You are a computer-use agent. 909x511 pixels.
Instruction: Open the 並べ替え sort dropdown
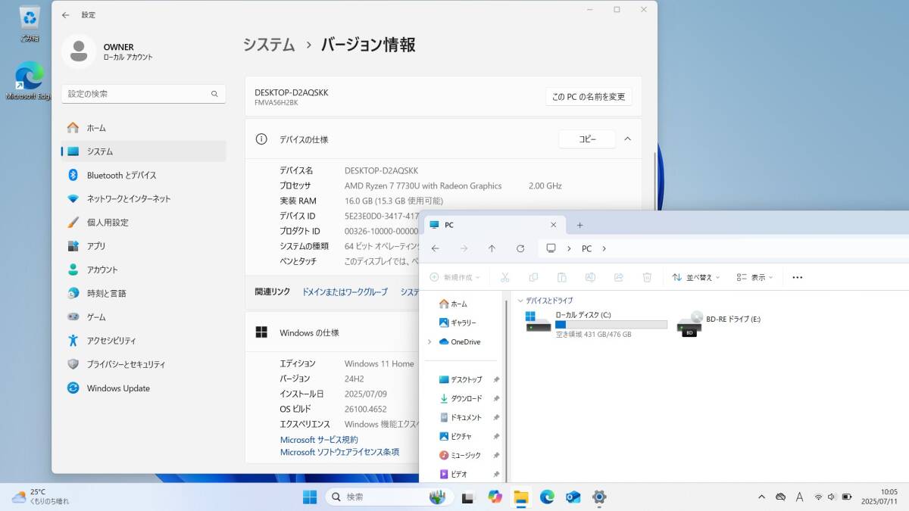[x=695, y=277]
